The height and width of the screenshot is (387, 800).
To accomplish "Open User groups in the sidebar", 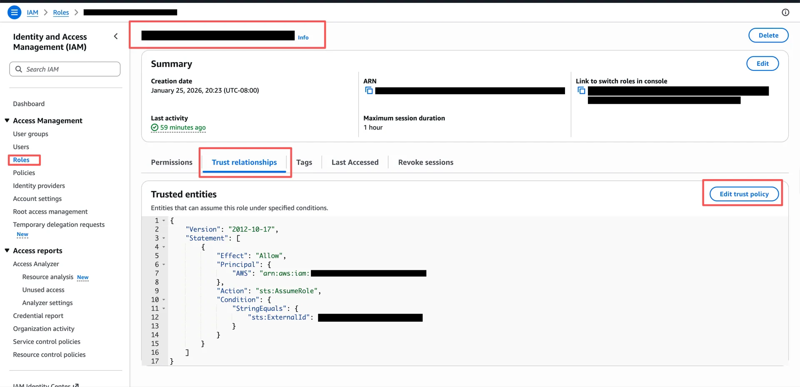I will point(30,134).
